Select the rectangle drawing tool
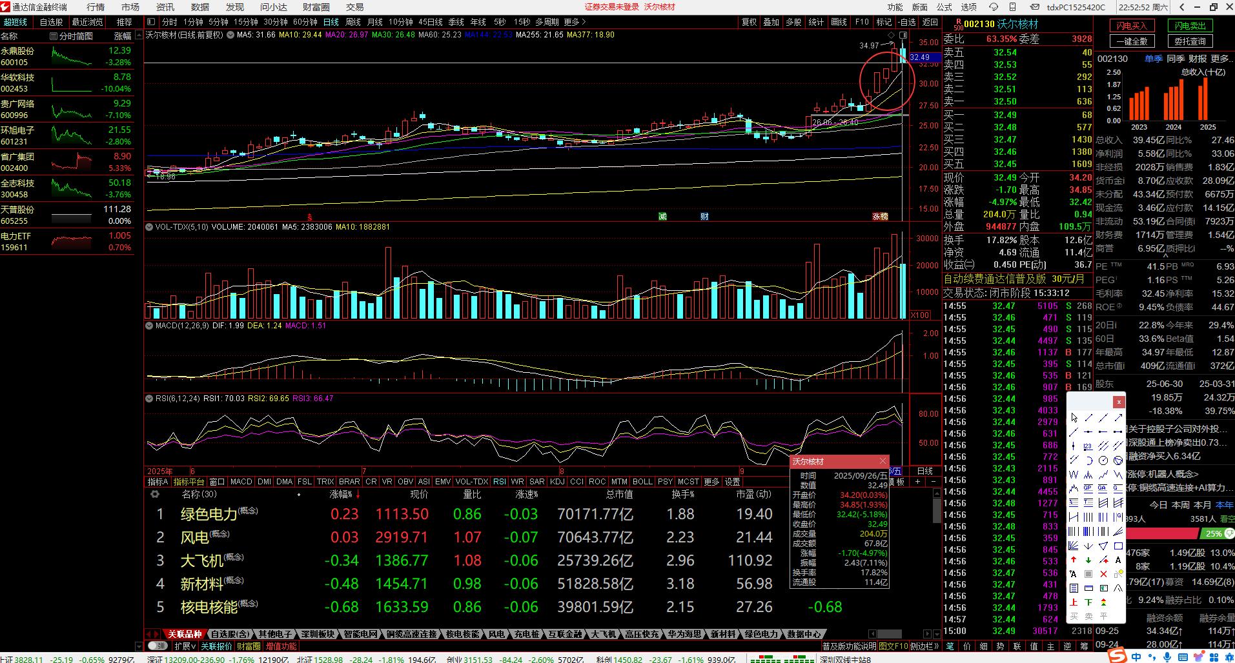Image resolution: width=1235 pixels, height=663 pixels. pyautogui.click(x=1118, y=546)
